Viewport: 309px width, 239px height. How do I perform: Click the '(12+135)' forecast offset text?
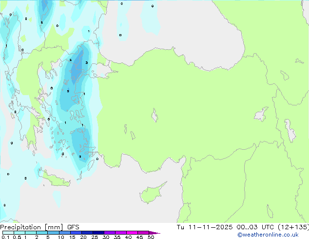(293, 227)
